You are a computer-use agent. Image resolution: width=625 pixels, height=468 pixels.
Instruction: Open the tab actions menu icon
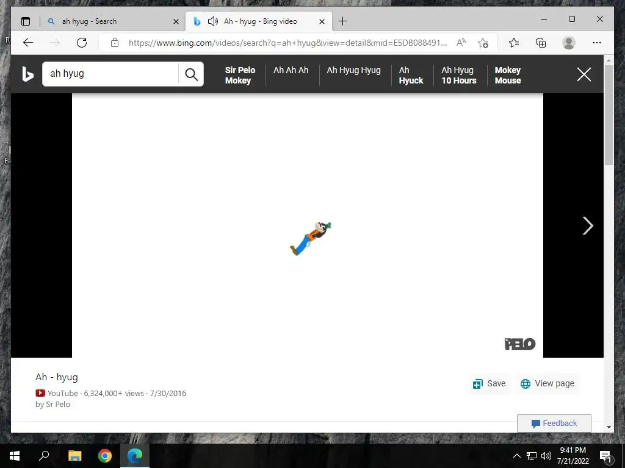click(26, 21)
